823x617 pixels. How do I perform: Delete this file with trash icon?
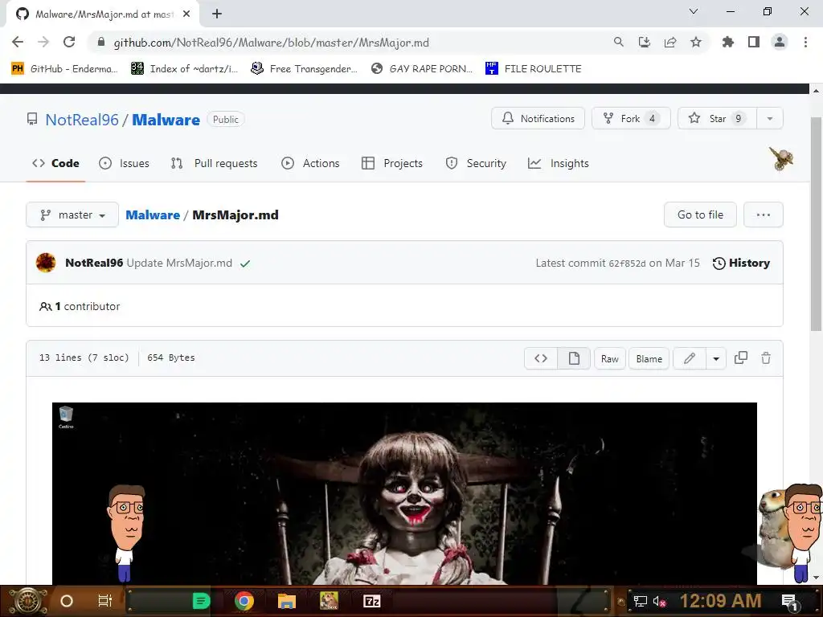coord(766,358)
